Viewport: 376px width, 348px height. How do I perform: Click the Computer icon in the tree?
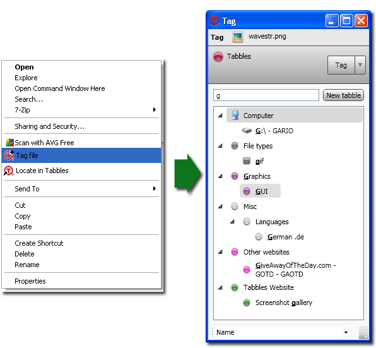coord(235,115)
